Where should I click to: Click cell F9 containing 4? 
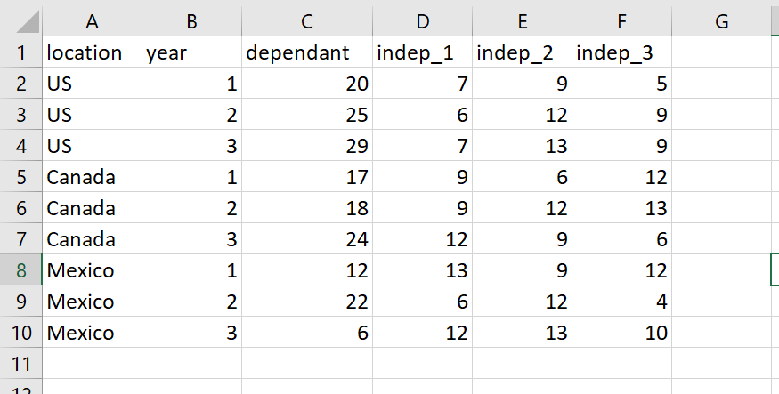click(621, 302)
